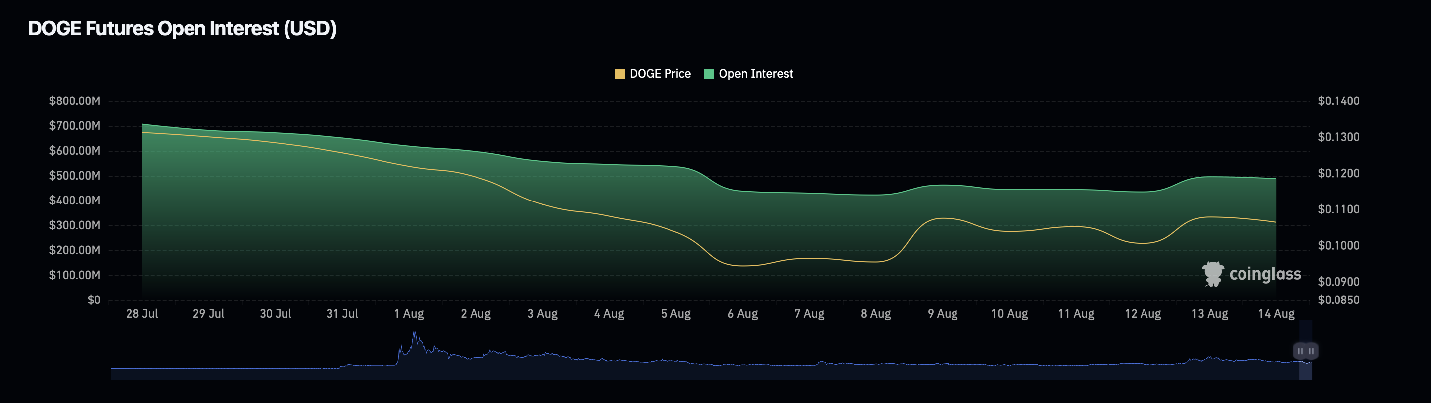Click the $0.1000 right price axis value
The width and height of the screenshot is (1431, 403).
[x=1339, y=245]
